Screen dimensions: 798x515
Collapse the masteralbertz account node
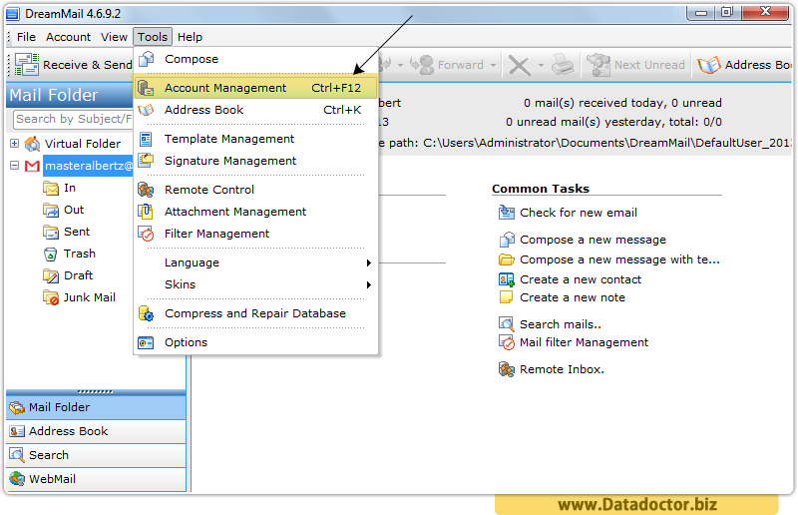click(15, 166)
